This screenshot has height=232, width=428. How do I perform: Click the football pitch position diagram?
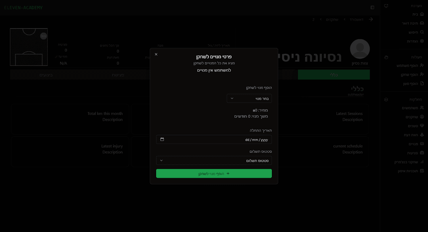tap(29, 47)
